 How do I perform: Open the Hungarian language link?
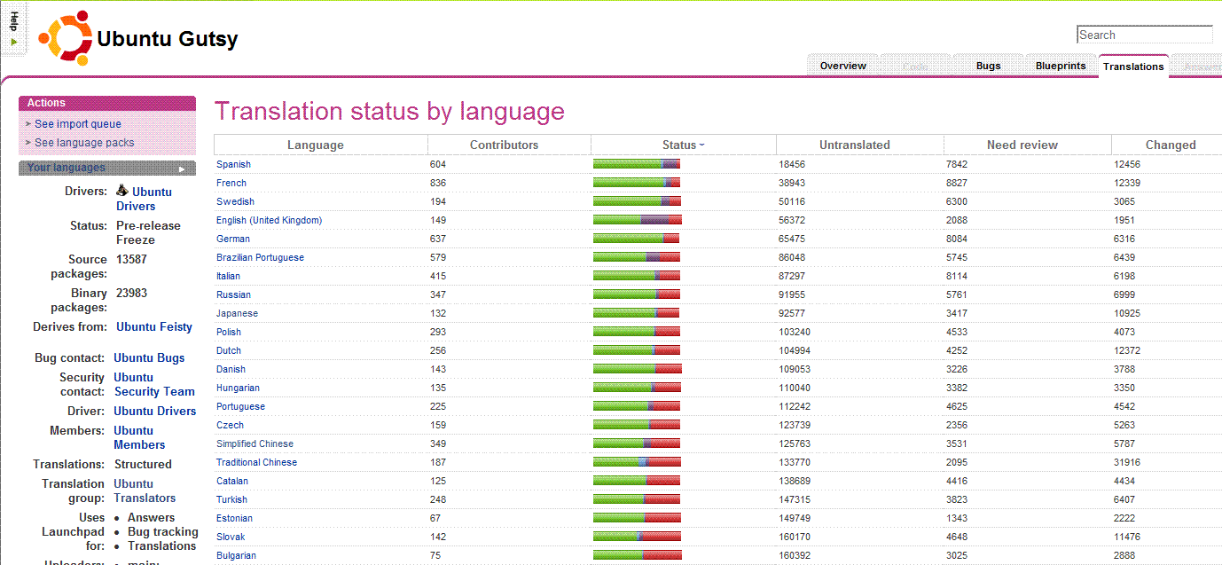pyautogui.click(x=238, y=388)
